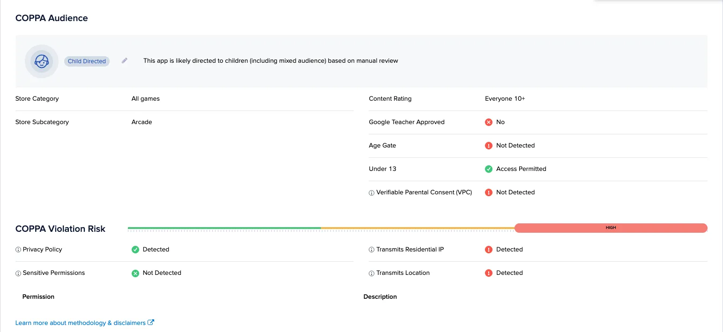Click the green check for Under 13
This screenshot has width=723, height=332.
pyautogui.click(x=489, y=169)
